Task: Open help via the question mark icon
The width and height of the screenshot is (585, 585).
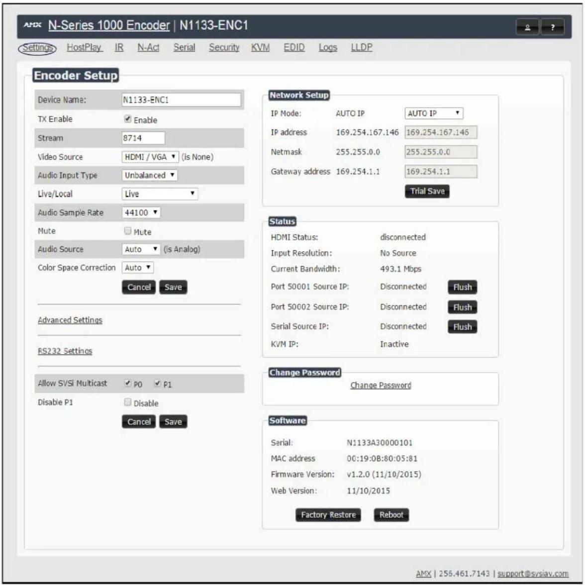Action: click(x=553, y=27)
